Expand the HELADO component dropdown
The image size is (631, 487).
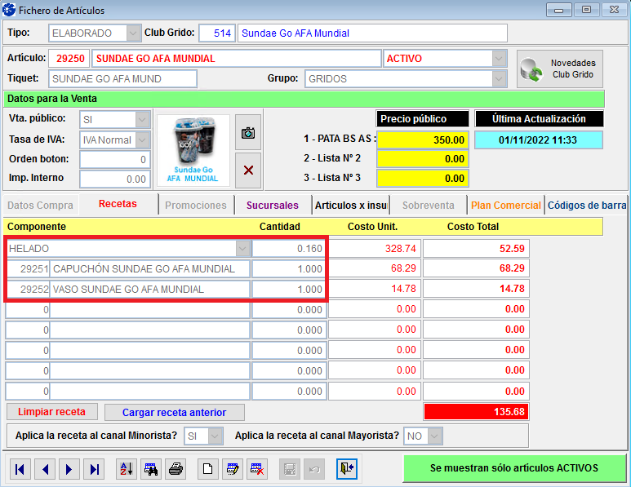(x=242, y=249)
